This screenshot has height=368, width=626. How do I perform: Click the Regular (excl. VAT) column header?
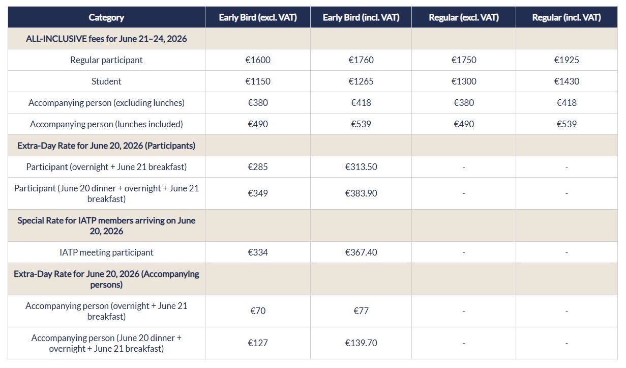[464, 17]
